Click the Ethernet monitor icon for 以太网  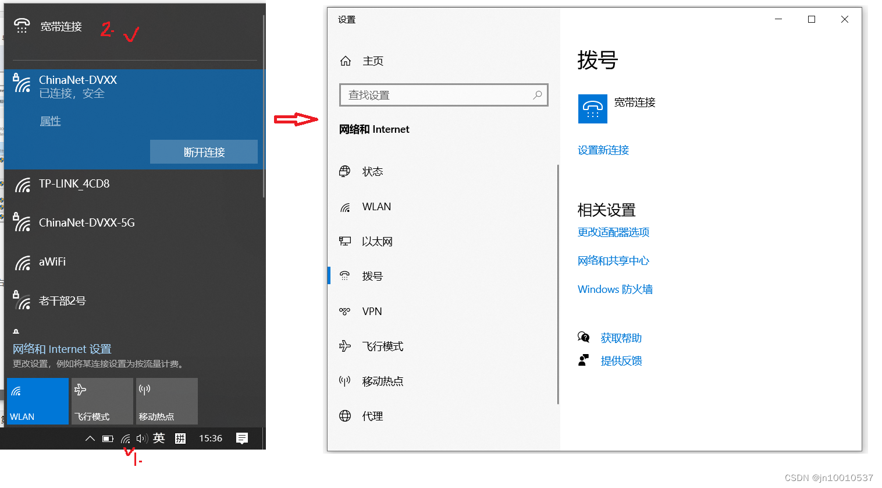point(345,241)
